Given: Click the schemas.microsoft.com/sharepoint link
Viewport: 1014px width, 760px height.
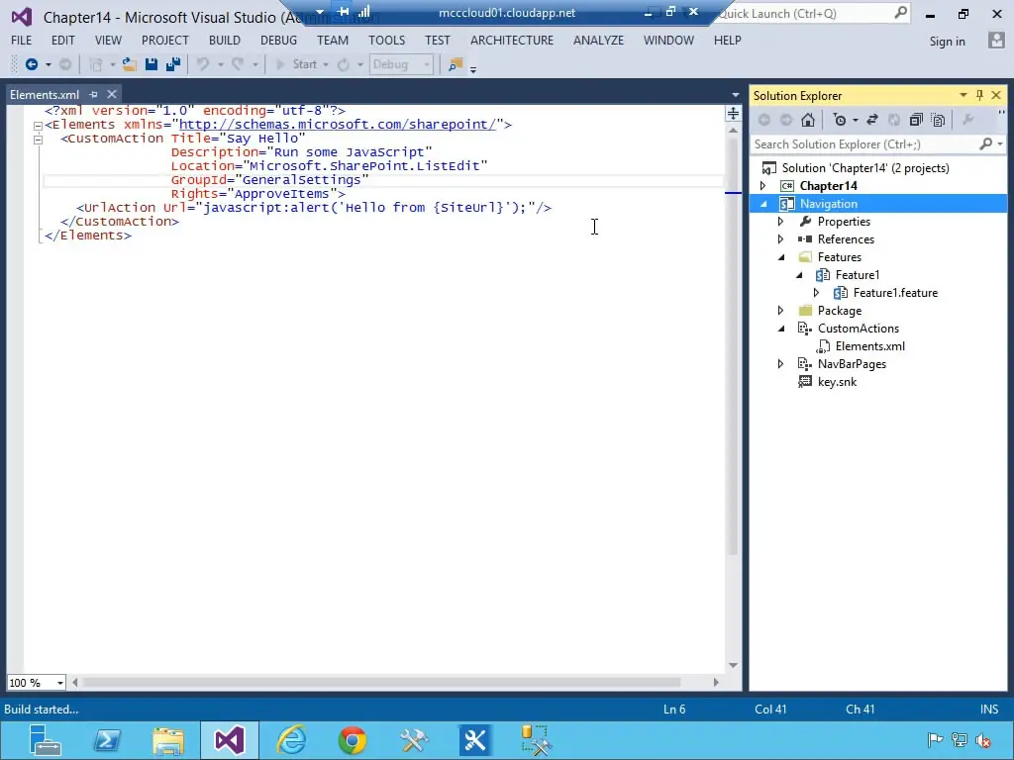Looking at the screenshot, I should 337,124.
